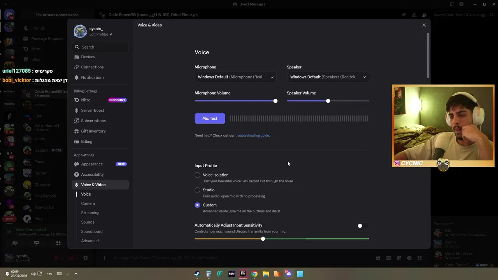Open the 'Lior' direct message
Image resolution: width=498 pixels, height=280 pixels.
pyautogui.click(x=38, y=116)
